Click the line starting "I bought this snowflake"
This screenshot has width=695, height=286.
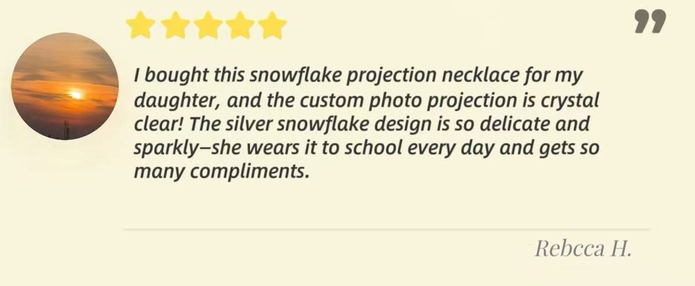point(357,76)
